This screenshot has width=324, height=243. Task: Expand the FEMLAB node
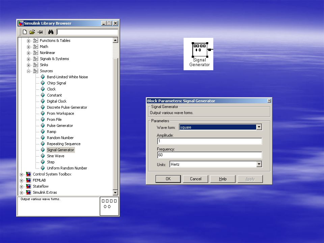[x=21, y=181]
